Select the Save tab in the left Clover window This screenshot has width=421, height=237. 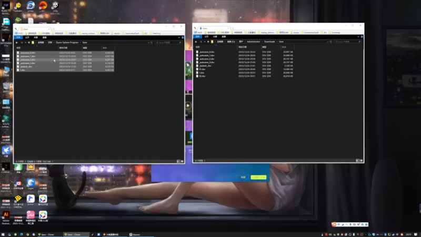pyautogui.click(x=34, y=29)
